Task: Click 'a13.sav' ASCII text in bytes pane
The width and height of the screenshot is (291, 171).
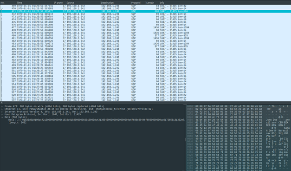Action: 271,123
